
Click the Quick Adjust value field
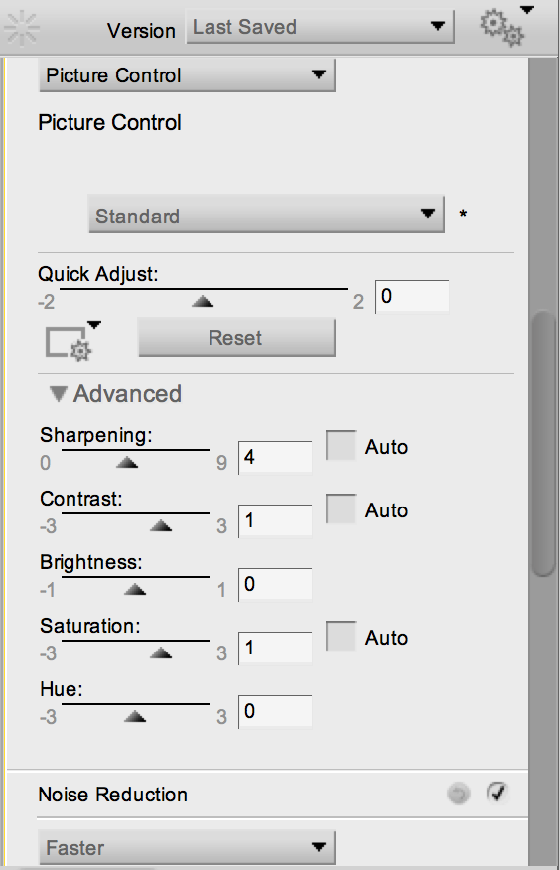pos(412,297)
